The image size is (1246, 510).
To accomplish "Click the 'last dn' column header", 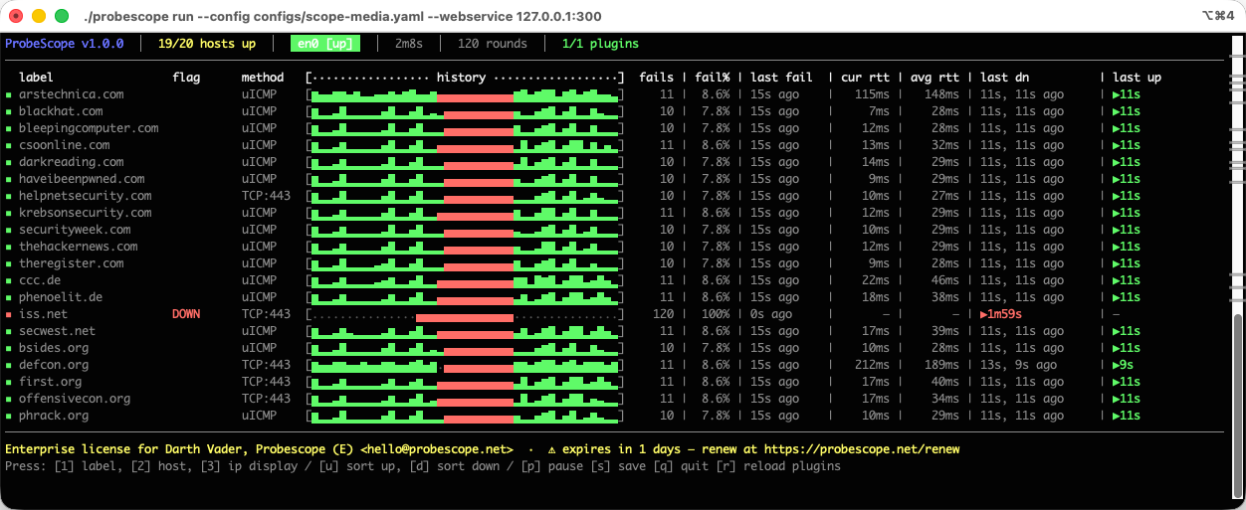I will pos(1004,78).
